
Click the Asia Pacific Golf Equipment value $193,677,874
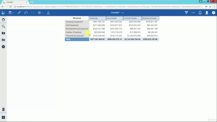click(x=116, y=25)
